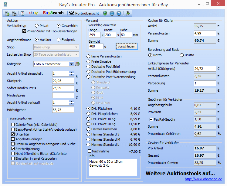Screen dimensions: 227x186
Task: Toggle Power-Seller mit Top-Bewertungen checkbox
Action: [50, 31]
